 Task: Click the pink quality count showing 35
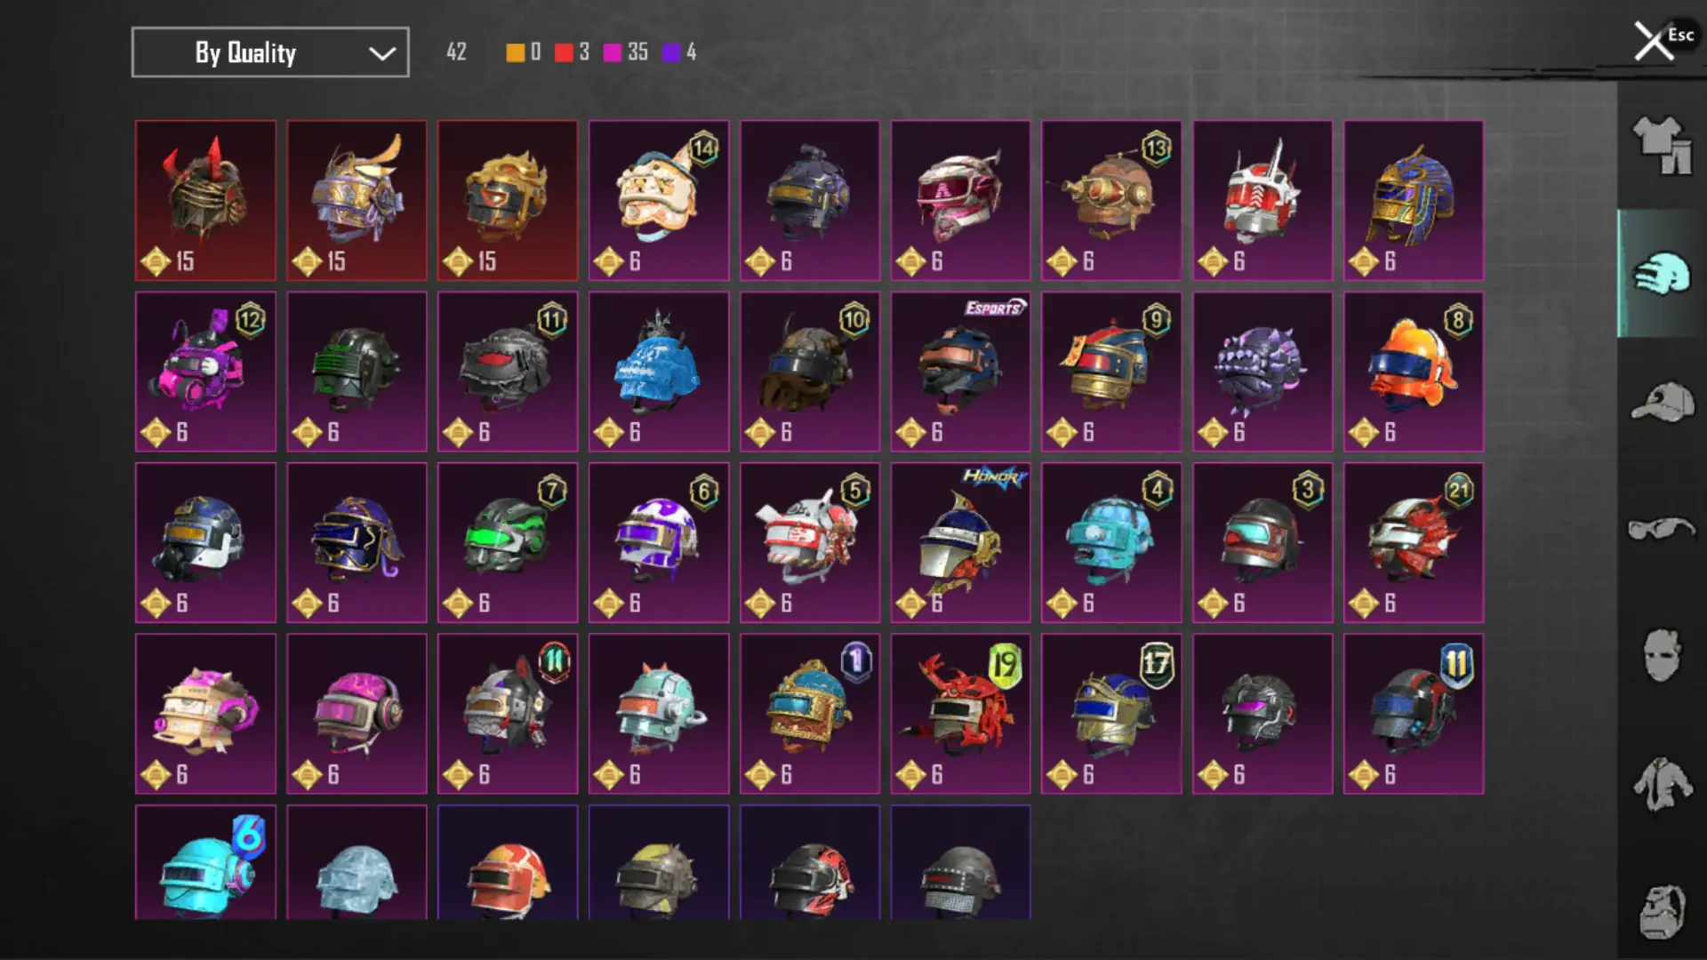626,52
